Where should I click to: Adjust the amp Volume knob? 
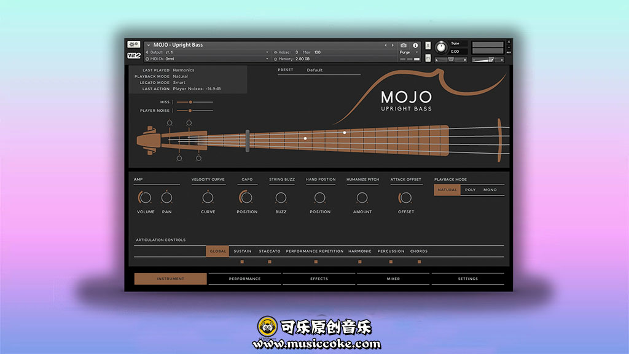(145, 197)
